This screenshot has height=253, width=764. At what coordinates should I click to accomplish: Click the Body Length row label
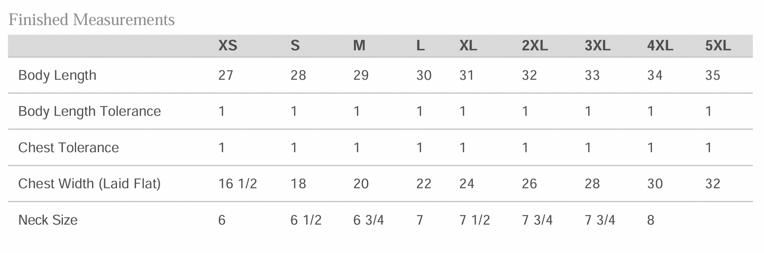point(57,76)
